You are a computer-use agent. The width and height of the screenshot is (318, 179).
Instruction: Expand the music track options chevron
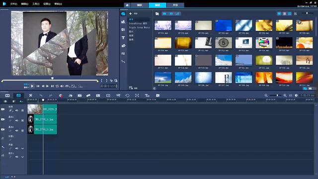pyautogui.click(x=22, y=157)
